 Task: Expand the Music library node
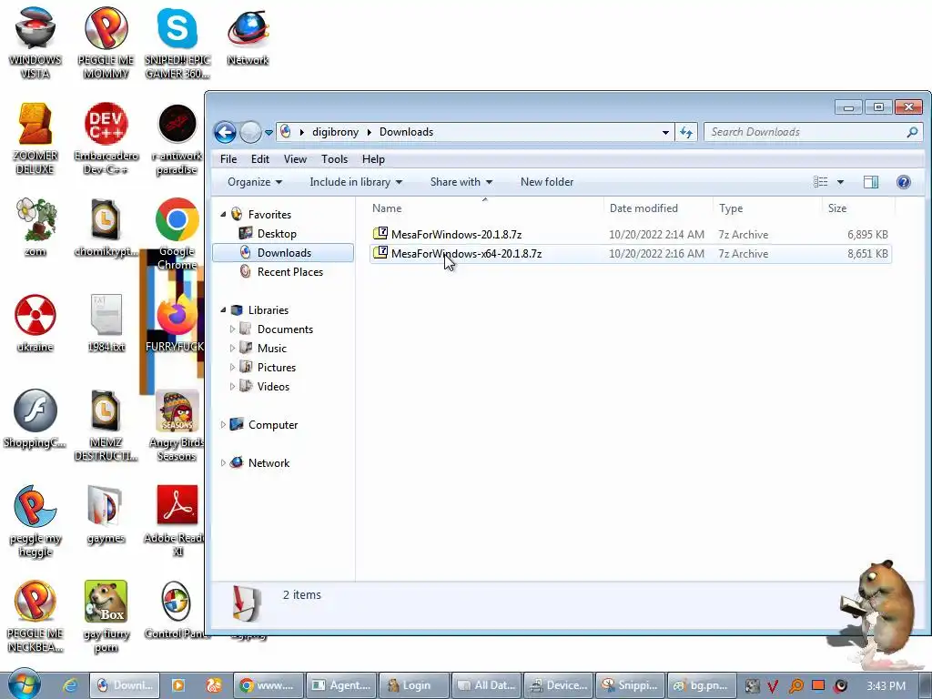pos(232,348)
